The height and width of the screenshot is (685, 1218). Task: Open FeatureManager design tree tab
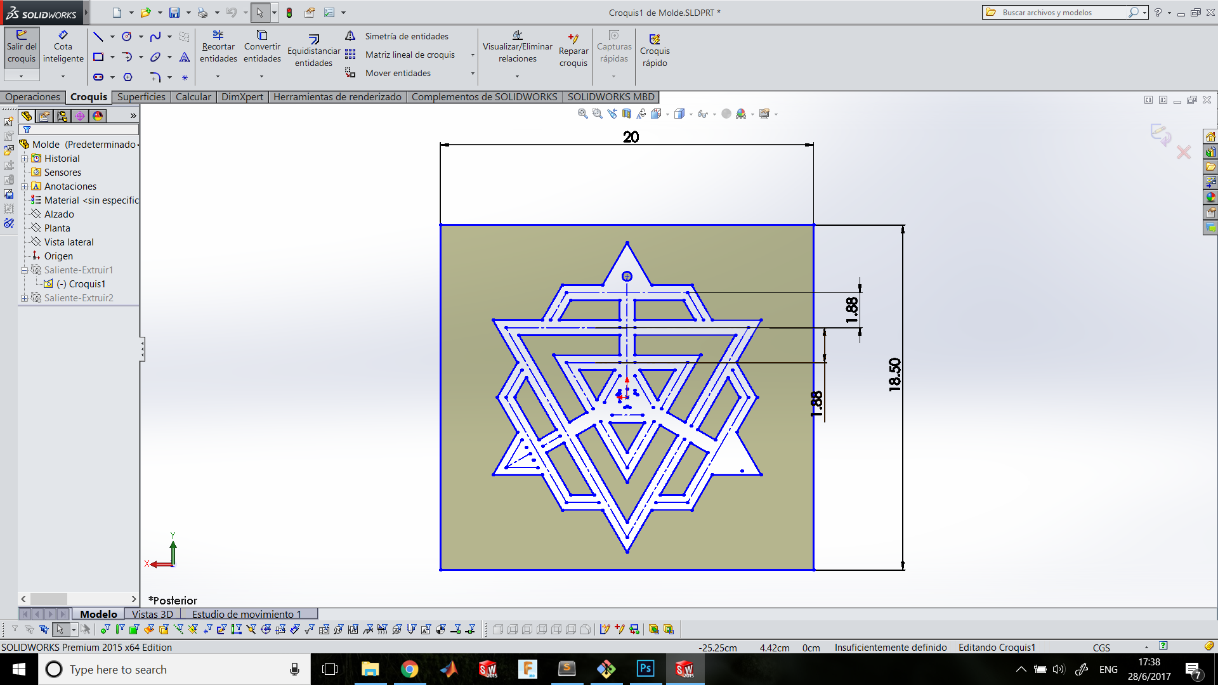[x=27, y=116]
